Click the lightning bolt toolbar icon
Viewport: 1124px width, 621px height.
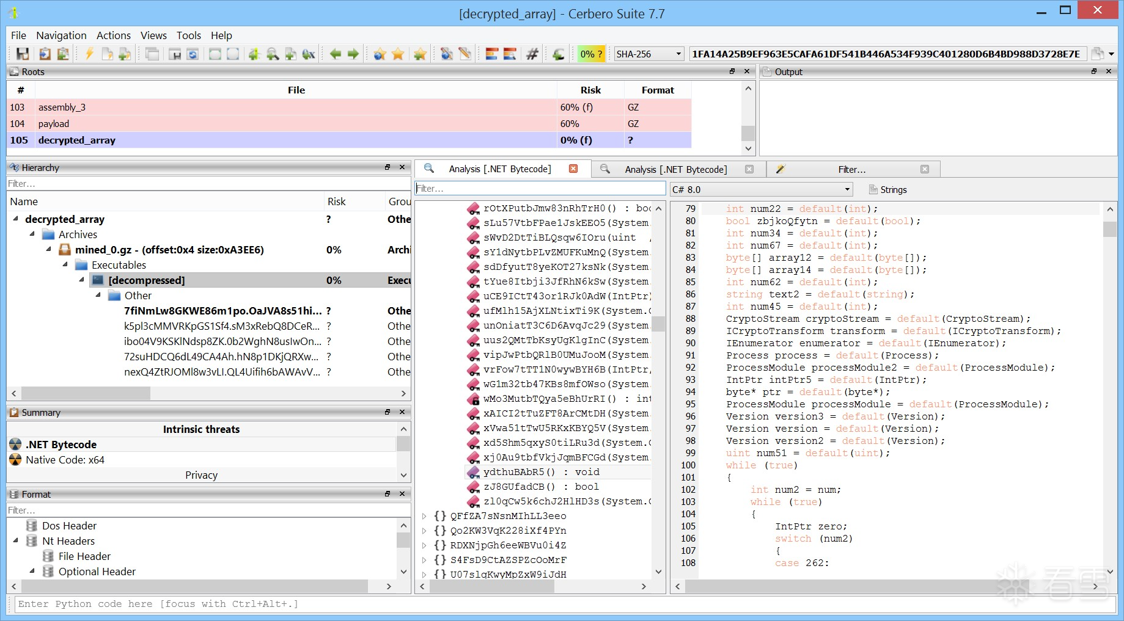tap(89, 54)
